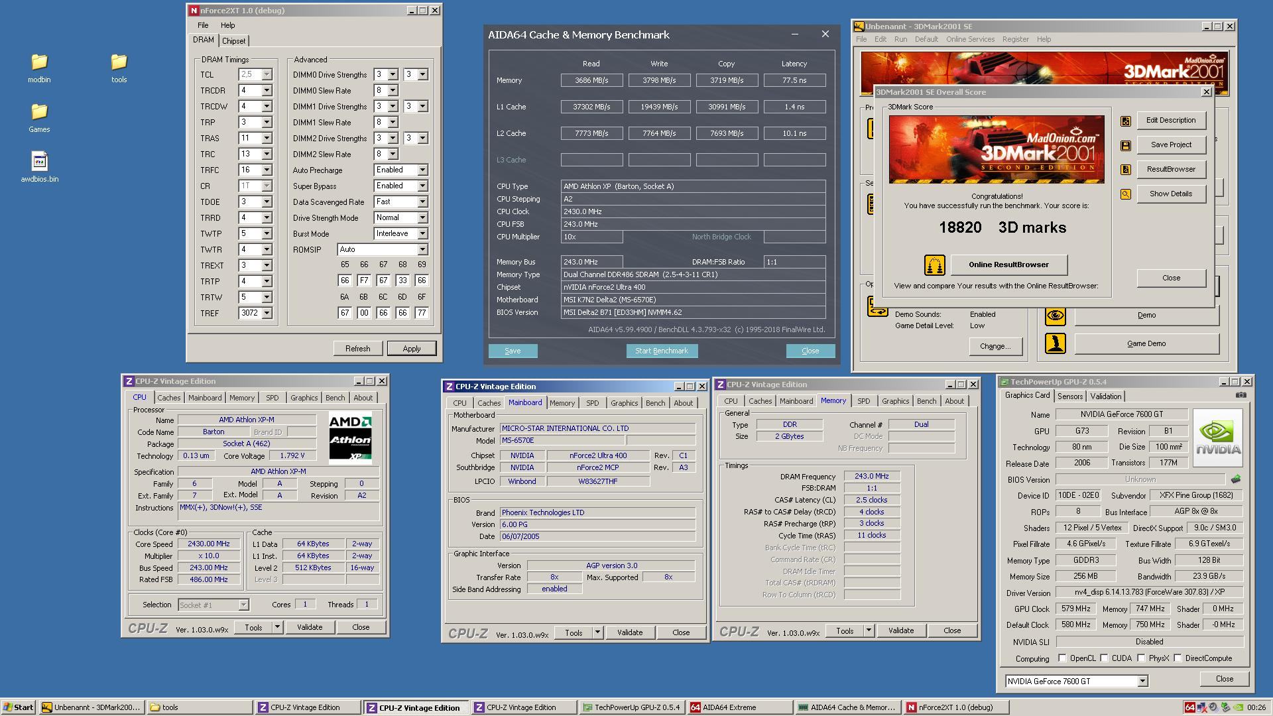Click the Game Demo joystick icon
The height and width of the screenshot is (716, 1273).
[x=1056, y=343]
